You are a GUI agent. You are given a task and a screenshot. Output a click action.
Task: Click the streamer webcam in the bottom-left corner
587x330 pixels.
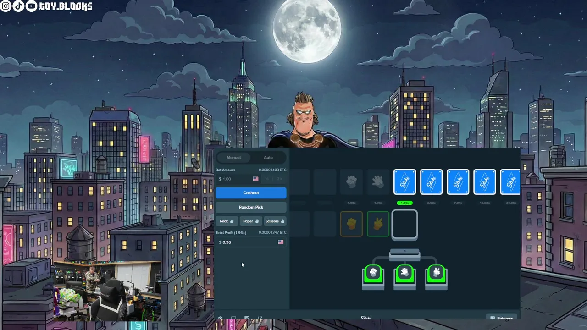pyautogui.click(x=108, y=291)
